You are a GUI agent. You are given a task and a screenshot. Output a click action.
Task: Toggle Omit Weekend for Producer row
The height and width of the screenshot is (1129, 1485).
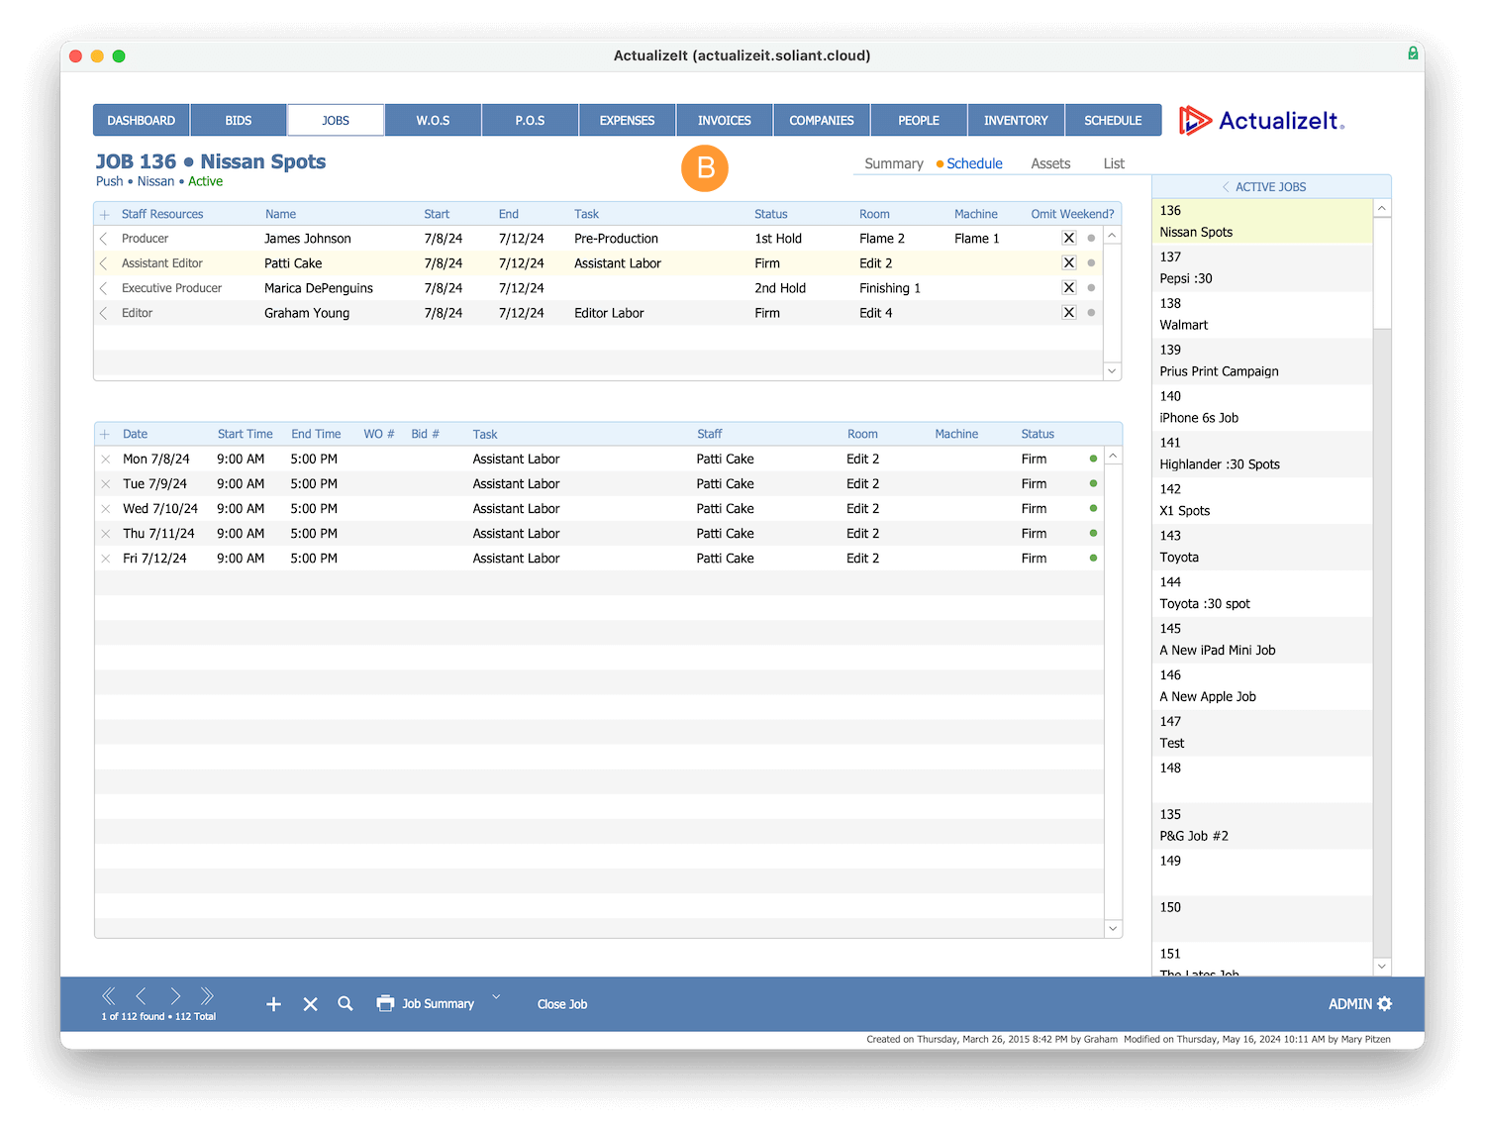coord(1069,238)
